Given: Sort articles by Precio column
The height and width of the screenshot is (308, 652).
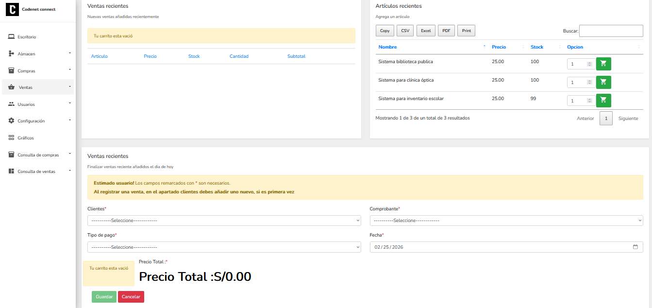Looking at the screenshot, I should click(x=499, y=47).
